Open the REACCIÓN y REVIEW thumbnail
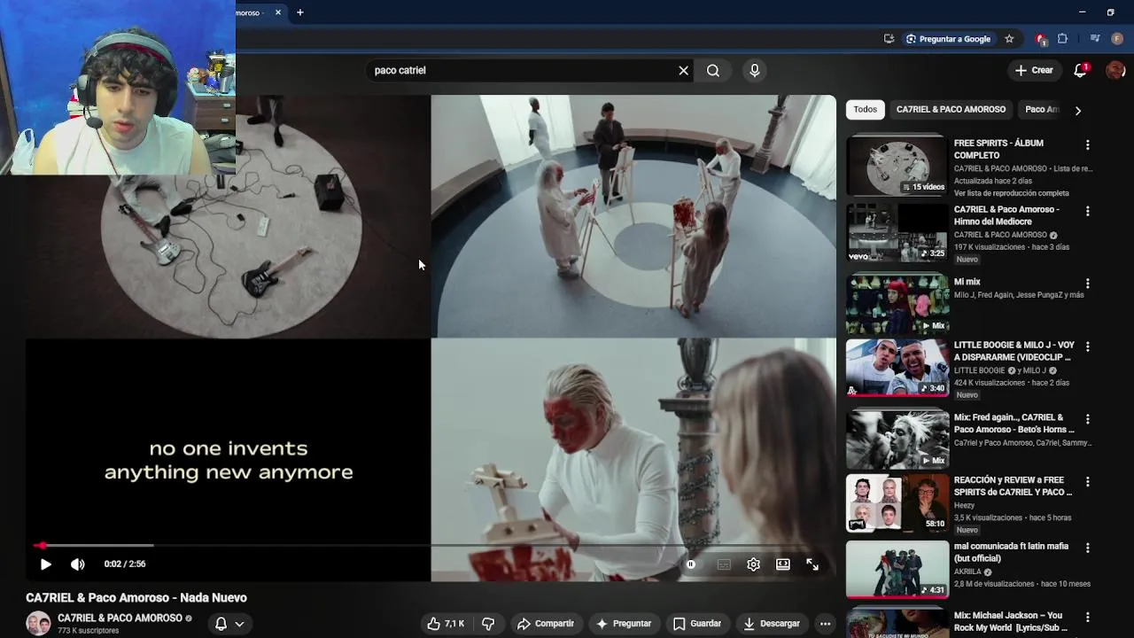The width and height of the screenshot is (1134, 638). click(x=897, y=502)
